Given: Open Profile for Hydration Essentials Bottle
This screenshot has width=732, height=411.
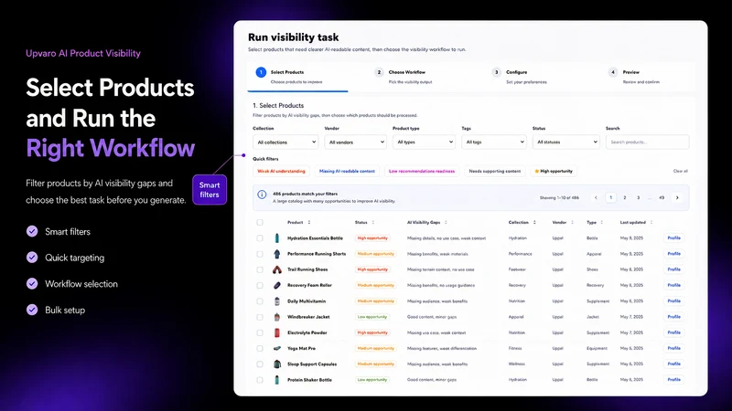Looking at the screenshot, I should pos(673,238).
